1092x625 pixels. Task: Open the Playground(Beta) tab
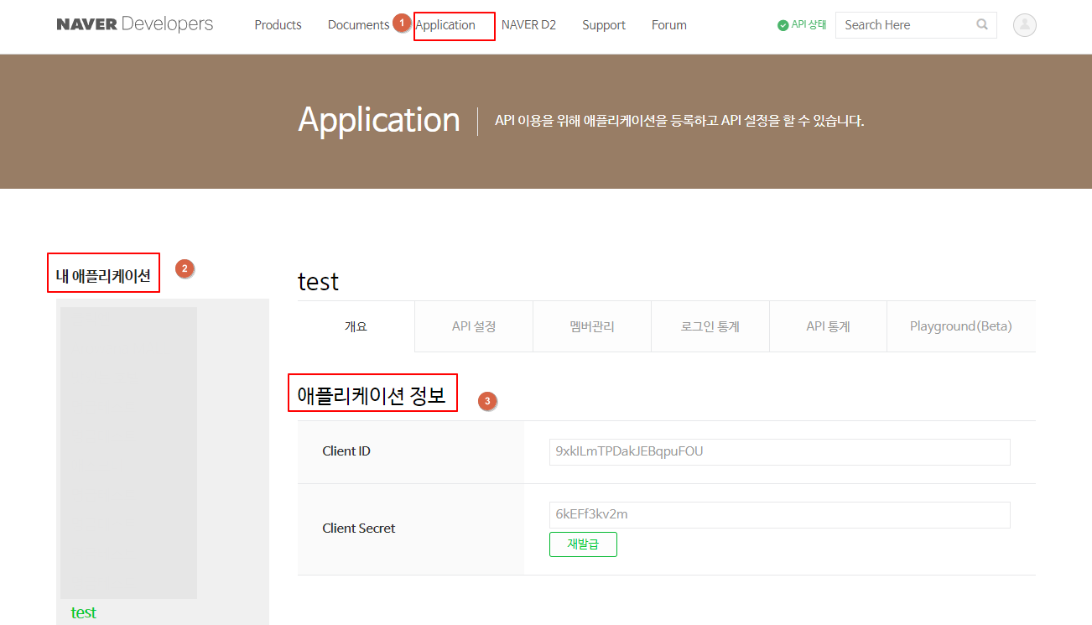960,326
